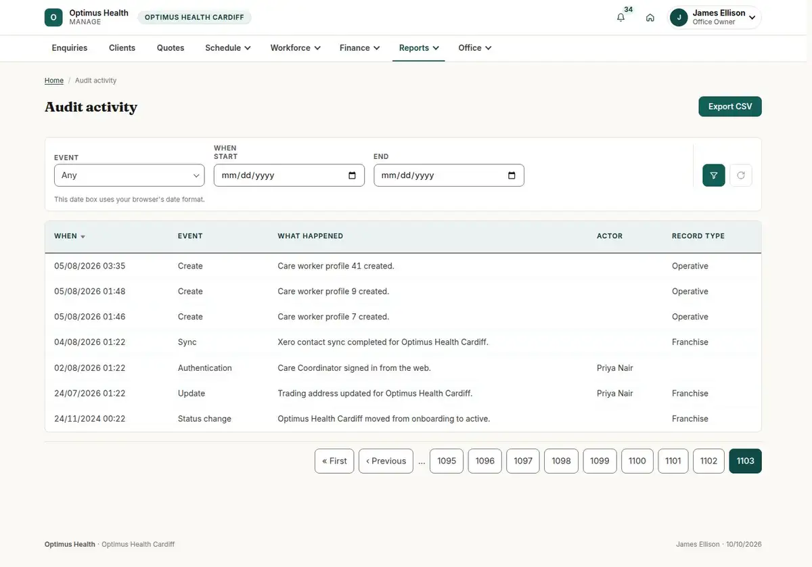Select 'Care worker profile 41 created.' text
The height and width of the screenshot is (567, 812).
coord(336,266)
